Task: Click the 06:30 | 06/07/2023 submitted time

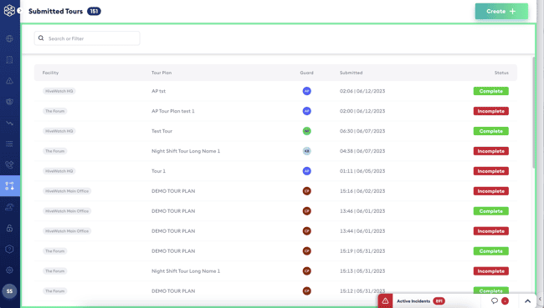Action: (362, 131)
